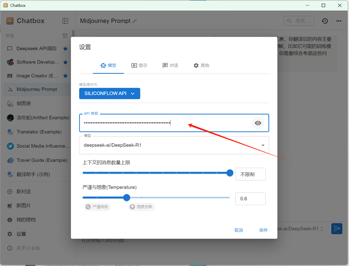
Task: Open Deepseek API调用 conversation
Action: (x=37, y=48)
